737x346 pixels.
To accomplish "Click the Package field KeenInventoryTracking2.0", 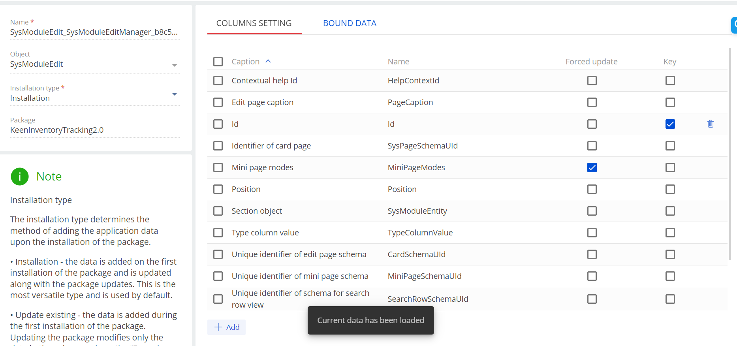I will click(95, 130).
